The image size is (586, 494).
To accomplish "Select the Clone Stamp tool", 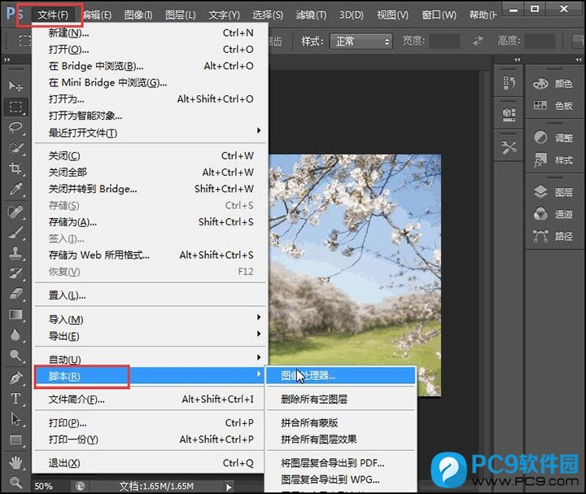I will coord(15,253).
